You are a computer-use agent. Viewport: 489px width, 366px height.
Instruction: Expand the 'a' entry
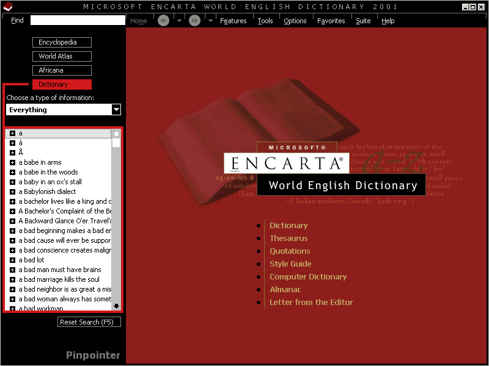point(12,133)
